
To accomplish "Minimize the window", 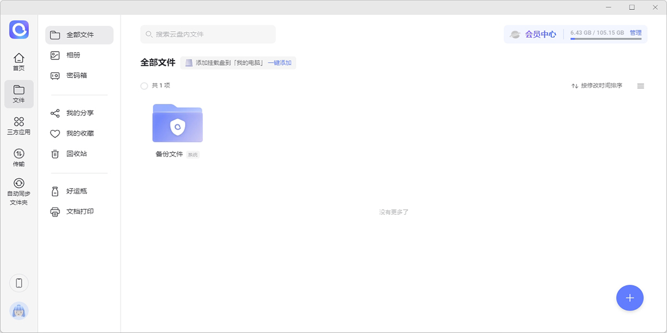I will tap(609, 7).
